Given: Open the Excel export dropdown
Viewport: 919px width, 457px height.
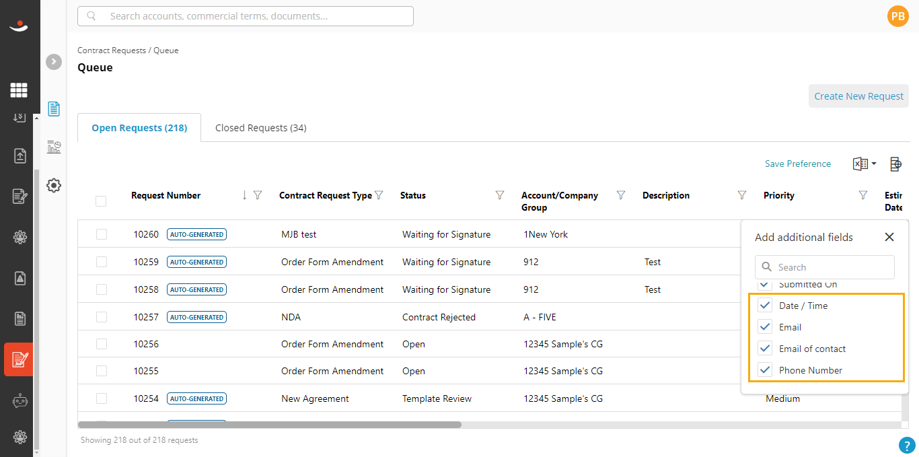Looking at the screenshot, I should click(865, 164).
